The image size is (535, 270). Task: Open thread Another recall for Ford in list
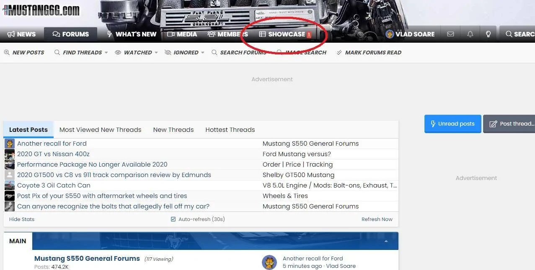(52, 144)
